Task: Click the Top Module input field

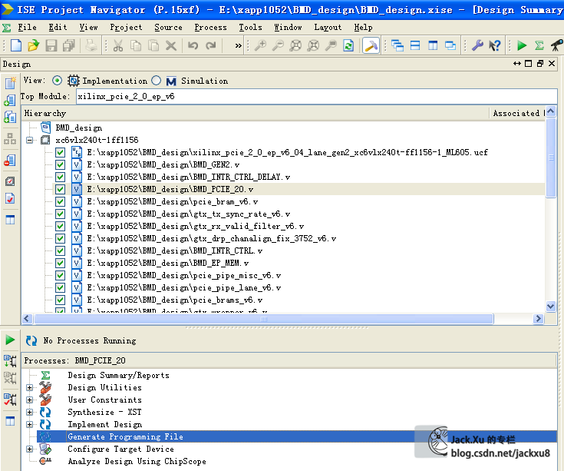Action: point(316,97)
